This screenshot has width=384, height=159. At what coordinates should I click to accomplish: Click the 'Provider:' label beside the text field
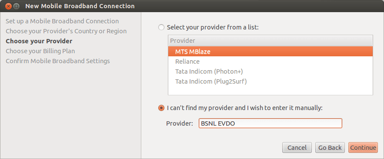(x=180, y=123)
